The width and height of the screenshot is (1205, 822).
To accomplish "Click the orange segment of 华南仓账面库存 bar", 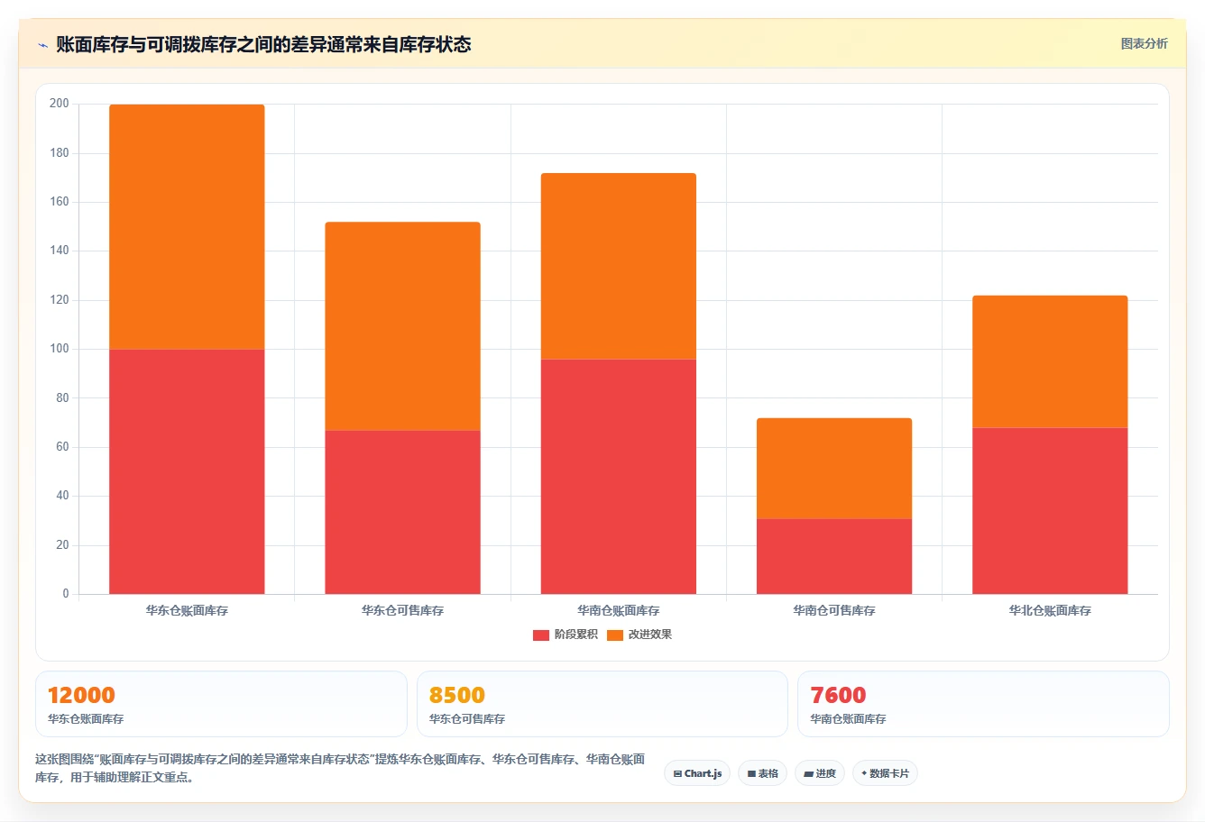I will point(619,266).
